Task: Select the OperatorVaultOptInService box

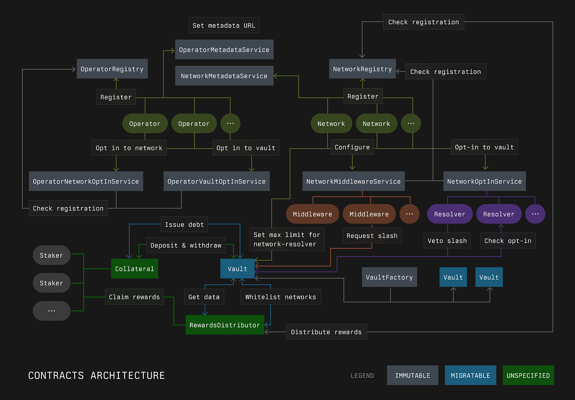Action: pyautogui.click(x=217, y=181)
